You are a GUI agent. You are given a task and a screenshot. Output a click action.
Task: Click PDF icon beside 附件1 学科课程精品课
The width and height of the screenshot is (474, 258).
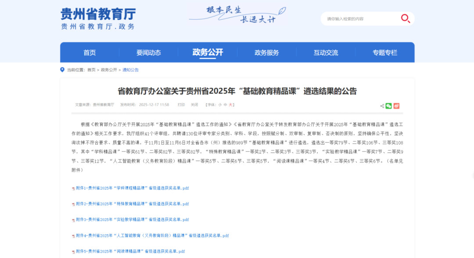(73, 188)
